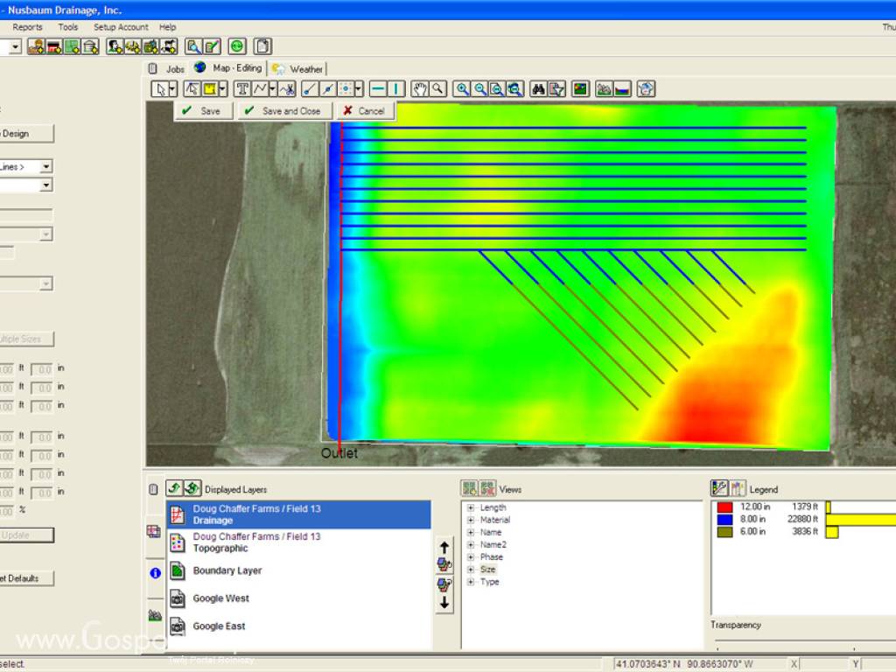Click the zoom out magnifier with minus
This screenshot has height=672, width=896.
[480, 89]
